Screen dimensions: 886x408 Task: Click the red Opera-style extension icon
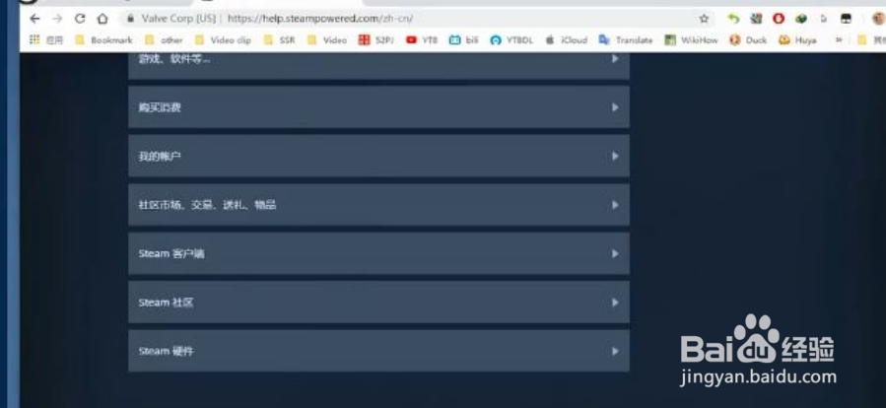click(x=779, y=19)
